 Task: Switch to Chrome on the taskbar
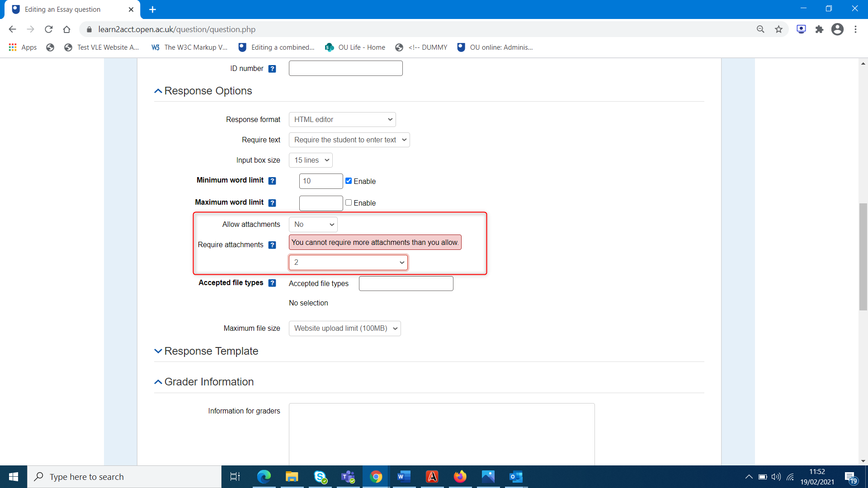(x=376, y=477)
